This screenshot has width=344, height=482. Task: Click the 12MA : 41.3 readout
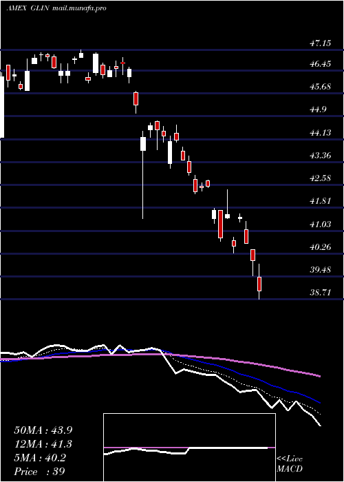[x=43, y=444]
